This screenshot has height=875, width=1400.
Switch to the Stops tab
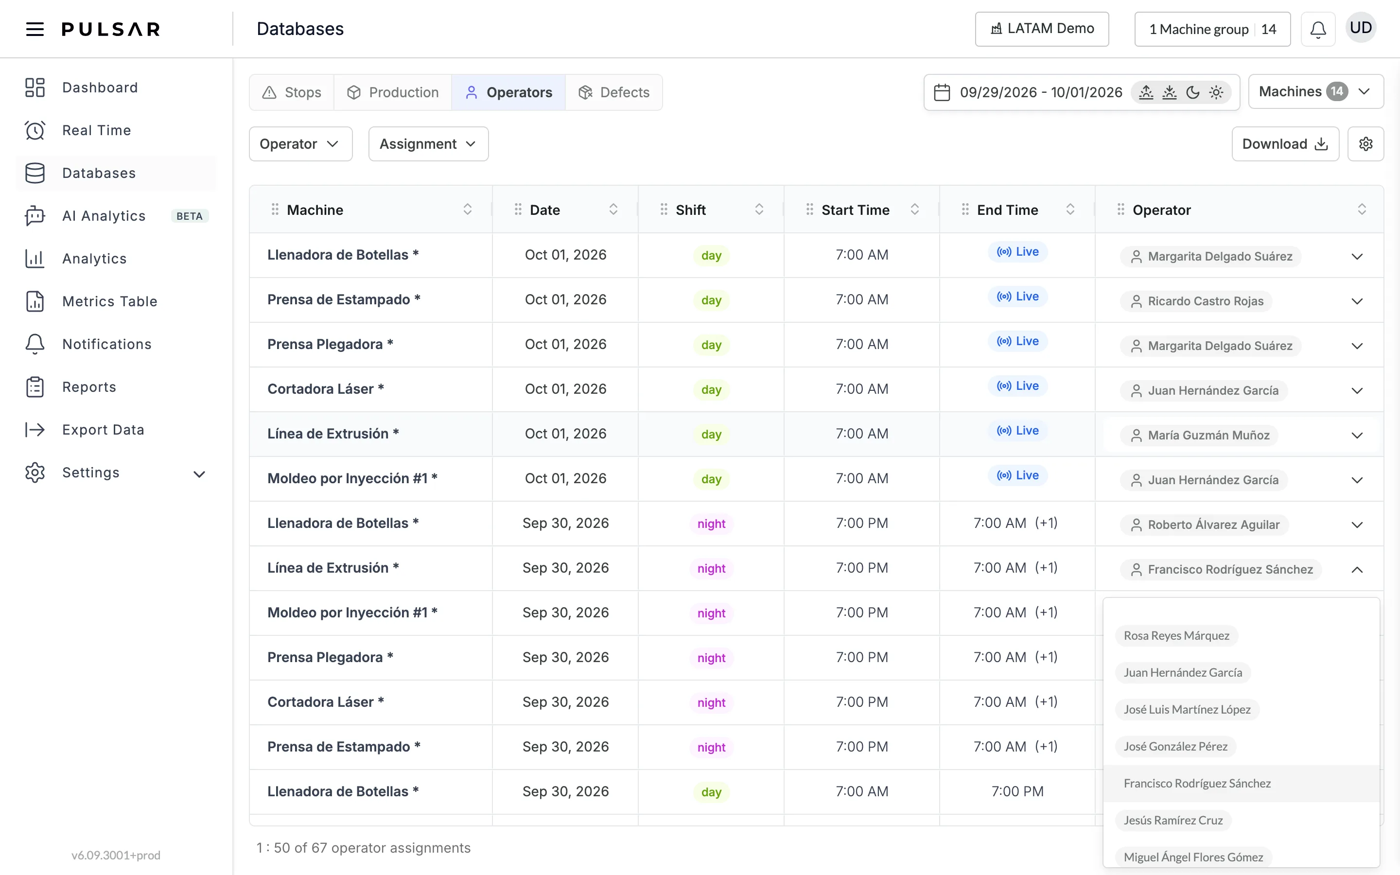pyautogui.click(x=292, y=92)
